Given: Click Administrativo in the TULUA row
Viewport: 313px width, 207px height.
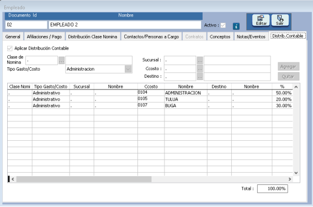Looking at the screenshot, I should click(x=51, y=99).
